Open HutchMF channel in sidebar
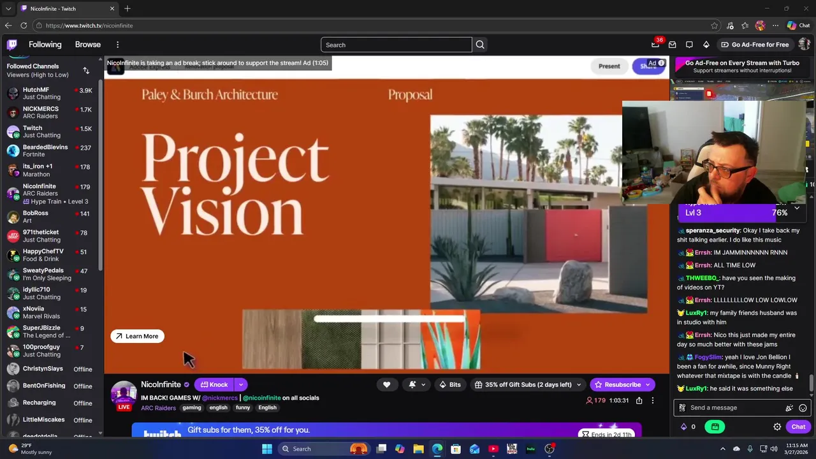816x459 pixels. 50,93
